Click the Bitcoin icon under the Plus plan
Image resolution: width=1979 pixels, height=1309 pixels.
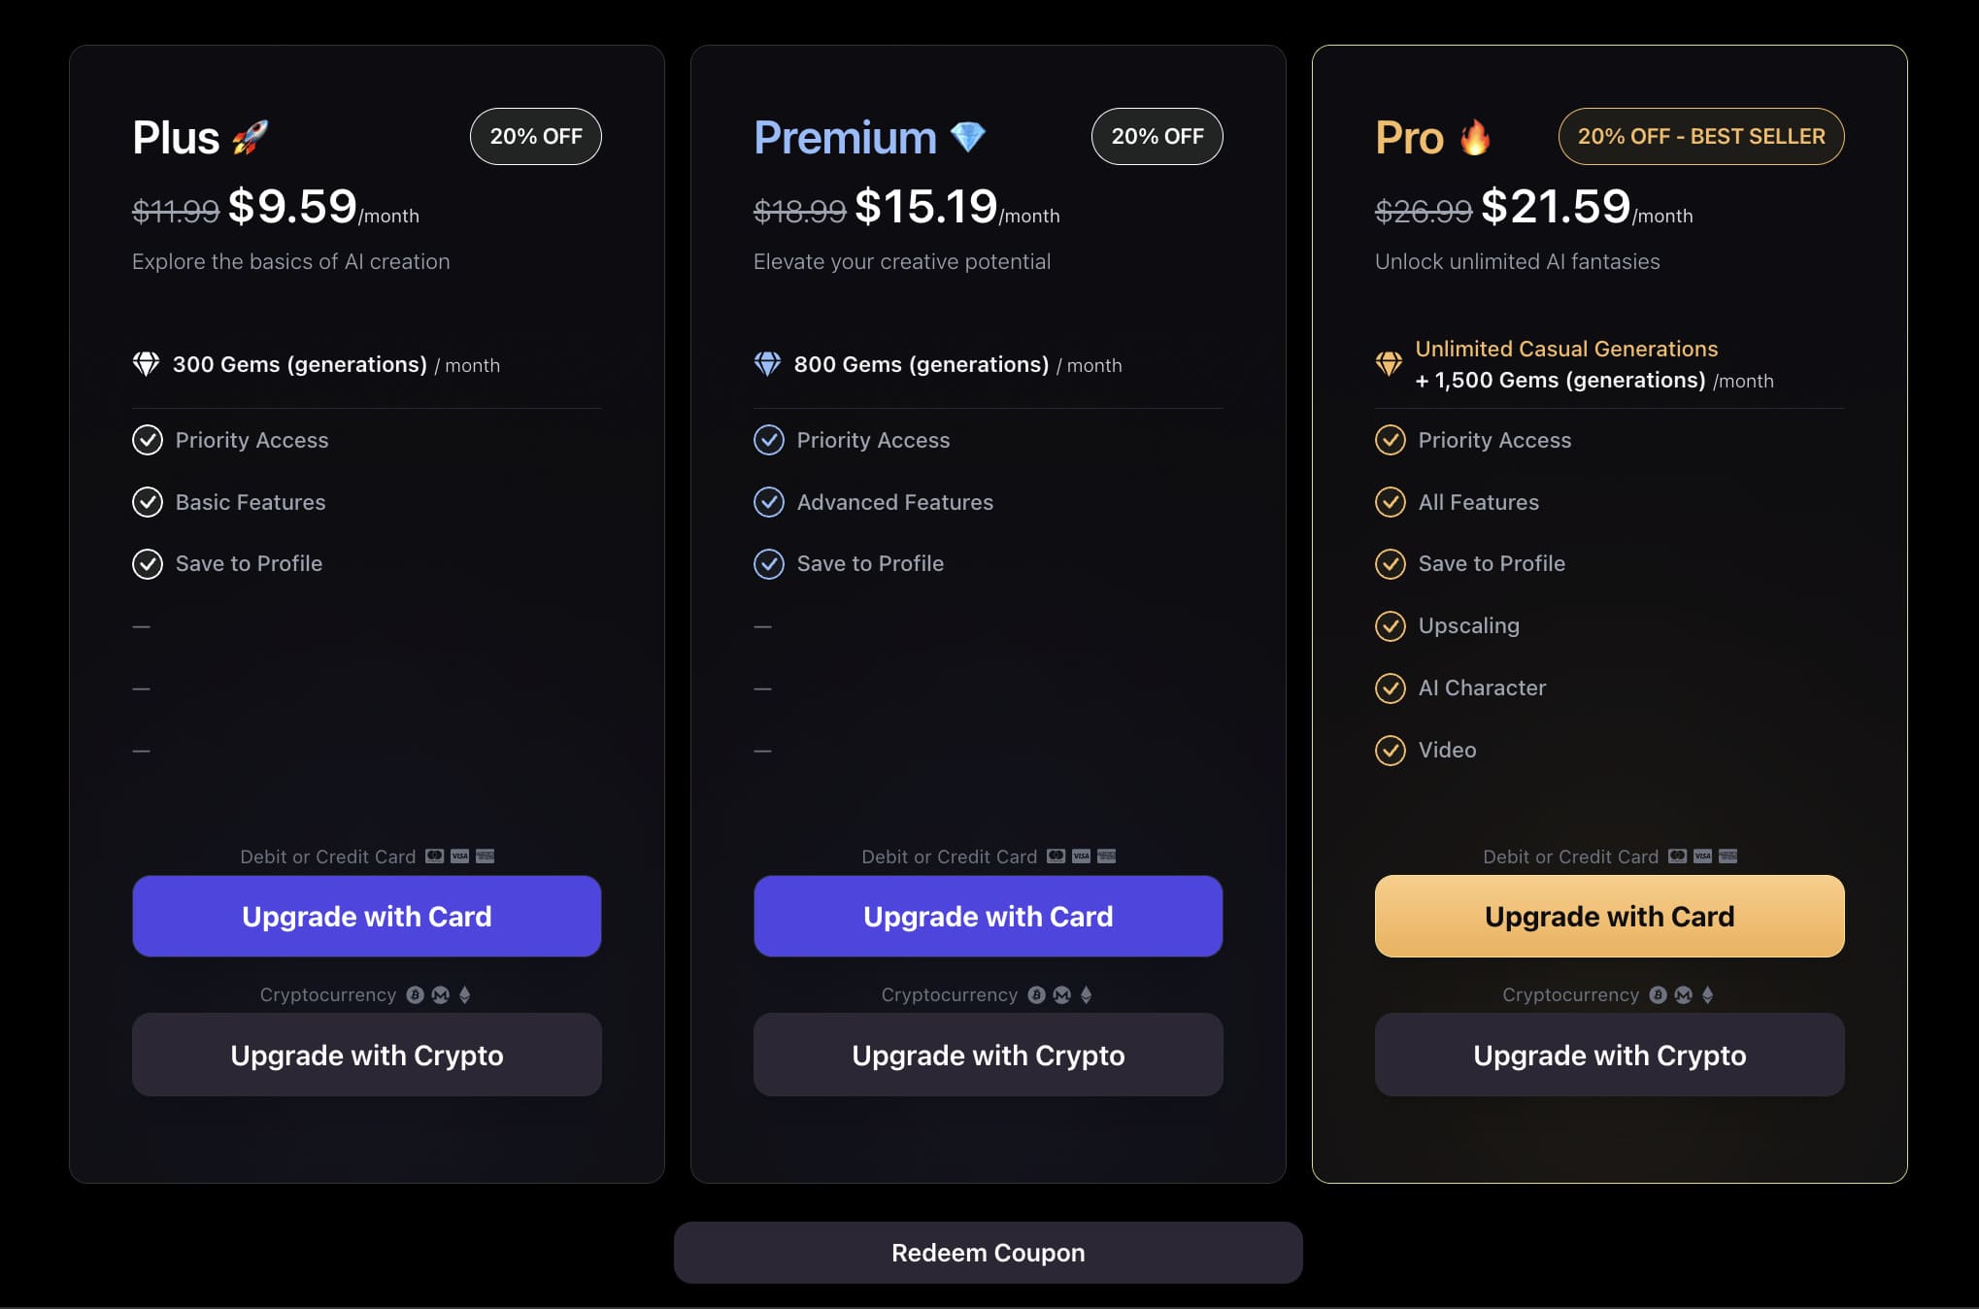[416, 994]
